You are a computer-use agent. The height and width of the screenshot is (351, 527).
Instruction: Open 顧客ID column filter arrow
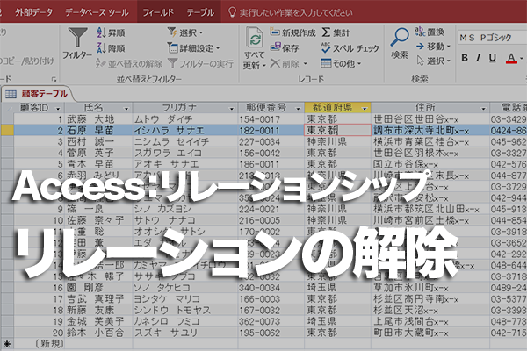click(x=58, y=109)
